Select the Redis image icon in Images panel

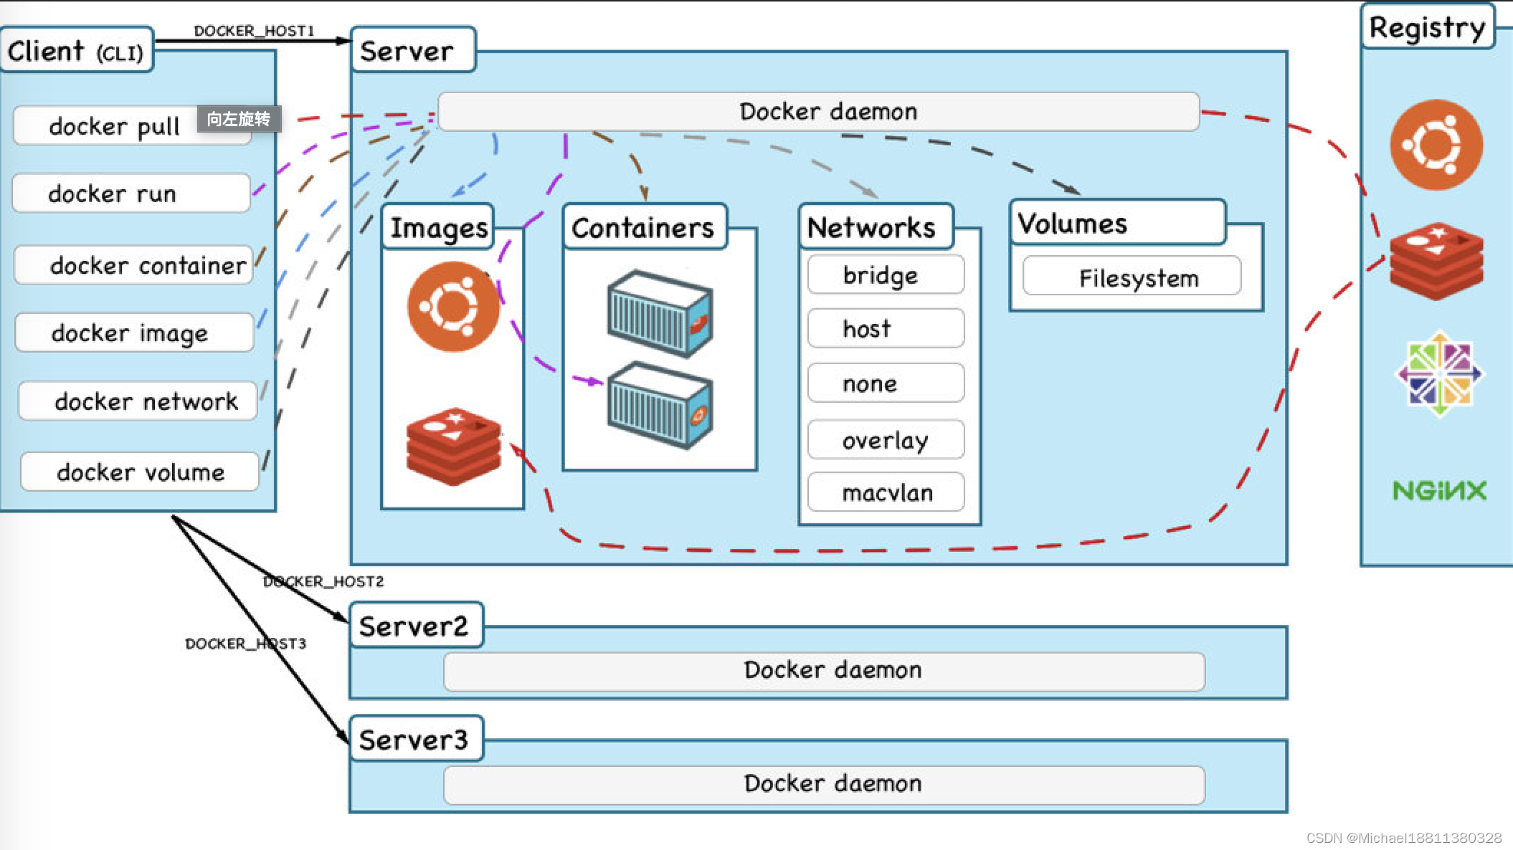point(453,447)
